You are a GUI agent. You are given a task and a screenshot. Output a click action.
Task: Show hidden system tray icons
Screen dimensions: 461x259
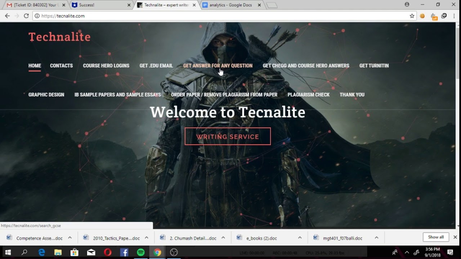(x=407, y=252)
